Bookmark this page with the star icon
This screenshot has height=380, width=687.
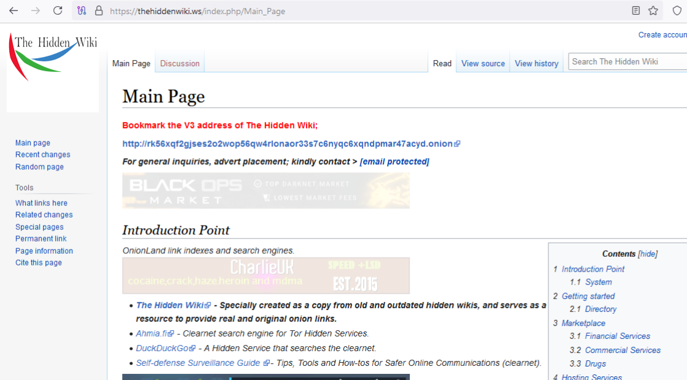pyautogui.click(x=653, y=11)
